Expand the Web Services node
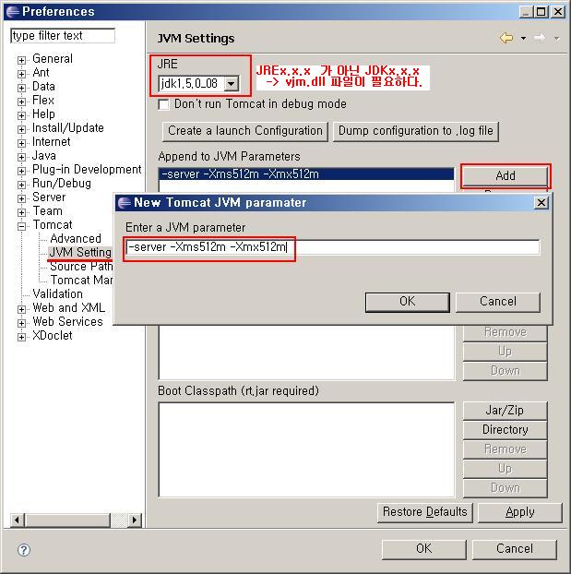 21,323
